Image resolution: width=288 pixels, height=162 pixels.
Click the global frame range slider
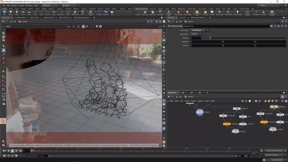coord(143,156)
